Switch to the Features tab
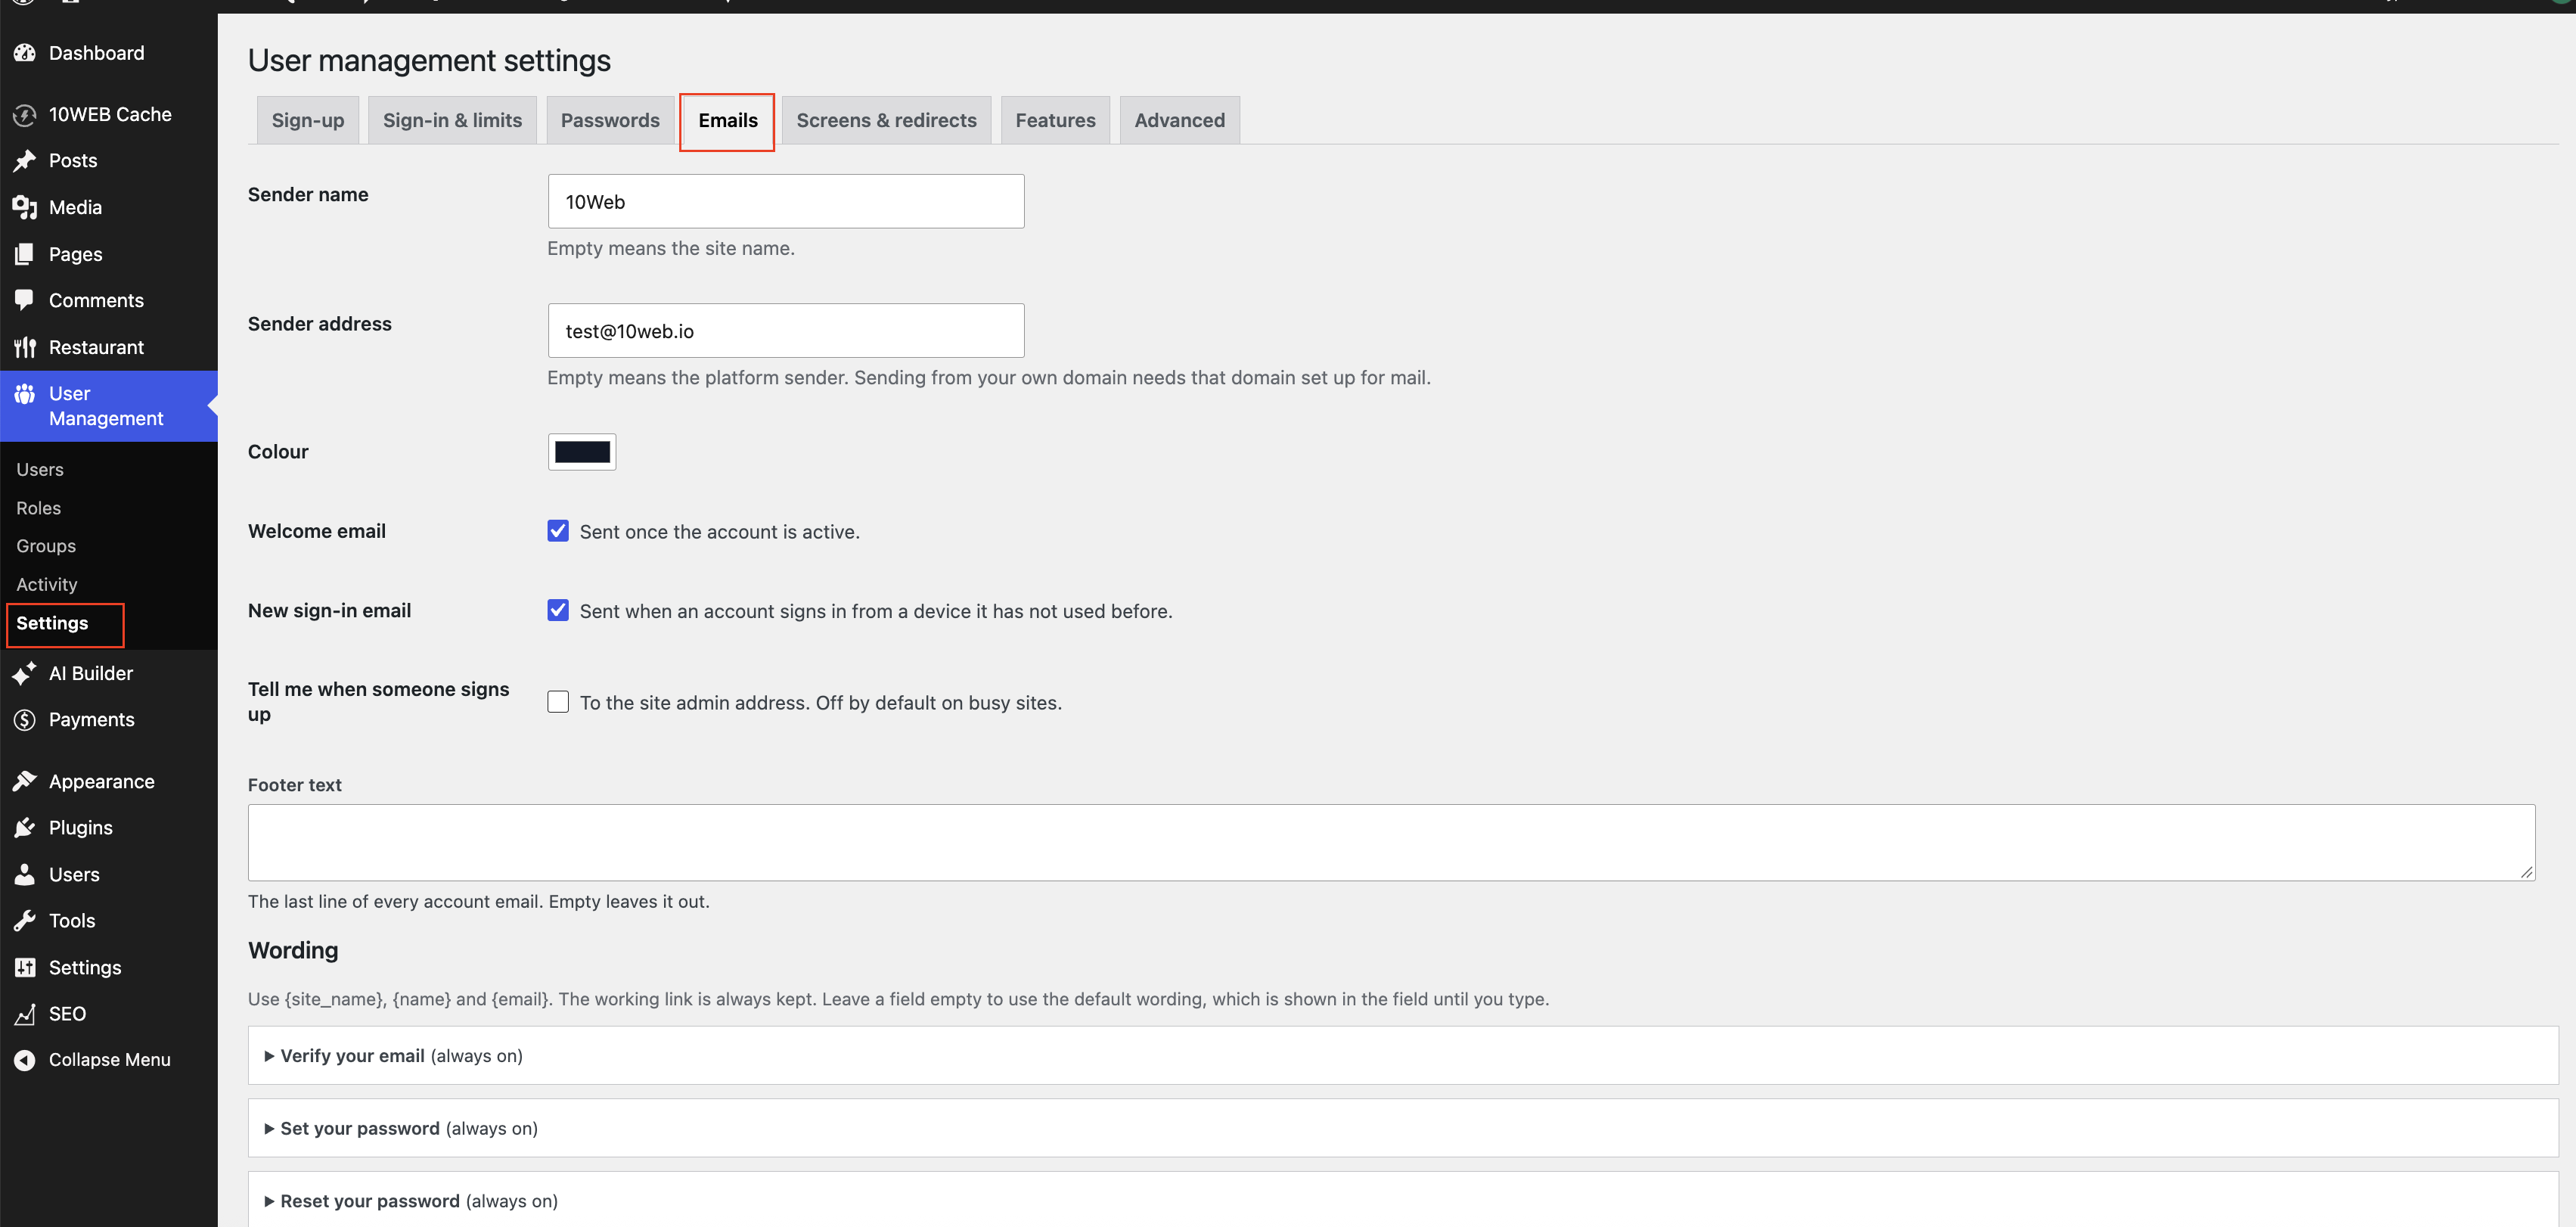 (1055, 120)
